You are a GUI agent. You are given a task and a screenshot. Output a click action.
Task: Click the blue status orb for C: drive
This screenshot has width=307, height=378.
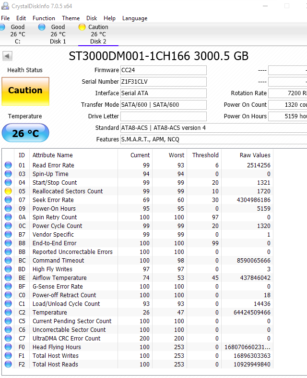tap(2, 27)
